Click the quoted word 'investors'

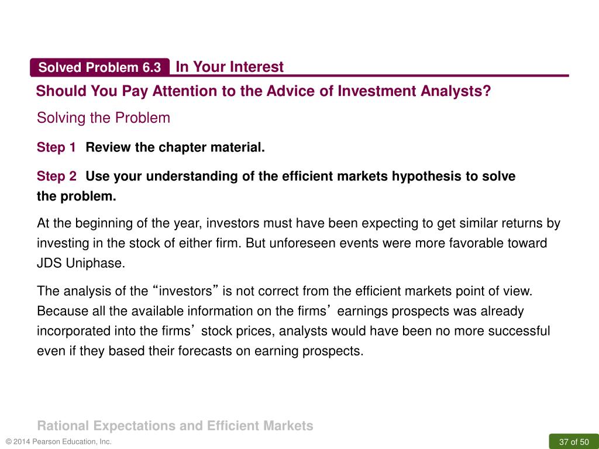click(185, 291)
